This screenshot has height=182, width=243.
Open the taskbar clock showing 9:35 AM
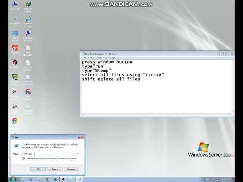226,179
